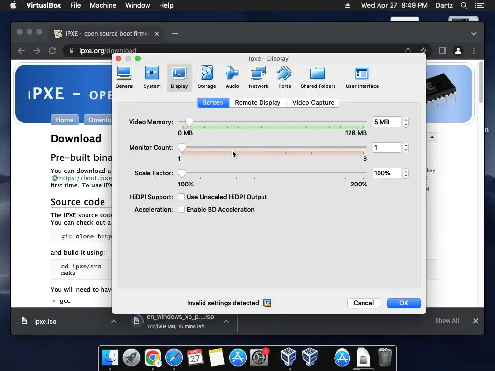Viewport: 495px width, 371px height.
Task: Switch to the Screen tab
Action: (213, 103)
